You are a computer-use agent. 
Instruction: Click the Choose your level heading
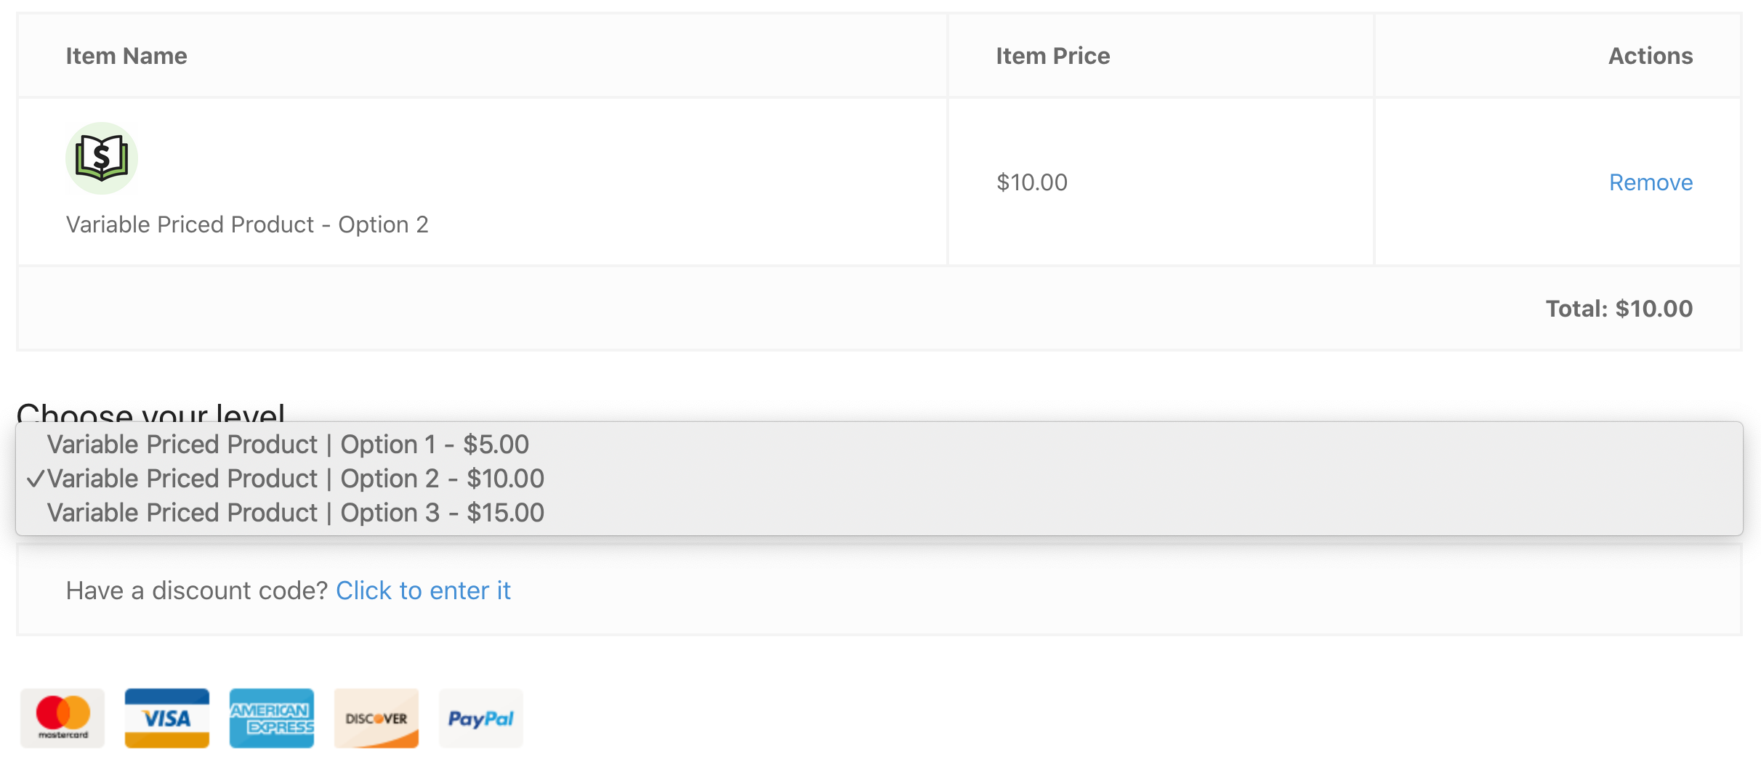[150, 411]
